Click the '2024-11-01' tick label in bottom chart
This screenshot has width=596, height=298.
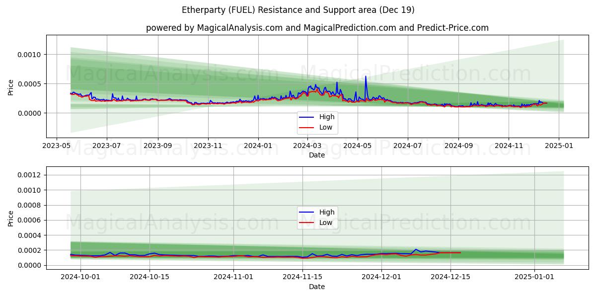pyautogui.click(x=233, y=278)
